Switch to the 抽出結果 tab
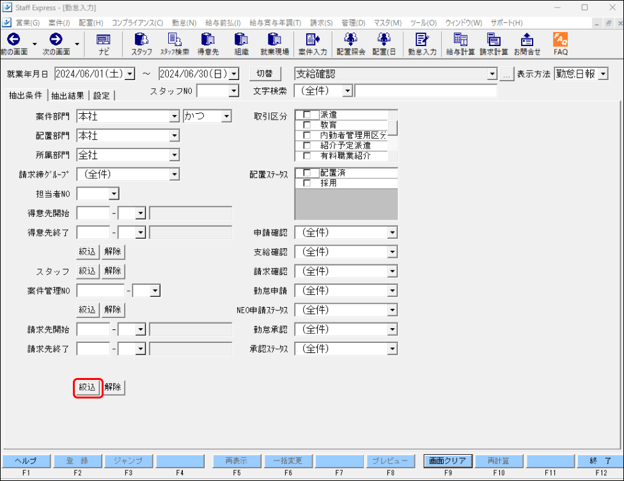 click(68, 95)
